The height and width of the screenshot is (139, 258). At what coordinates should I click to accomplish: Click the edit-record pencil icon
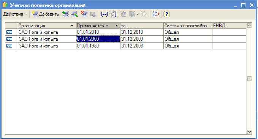click(x=75, y=14)
